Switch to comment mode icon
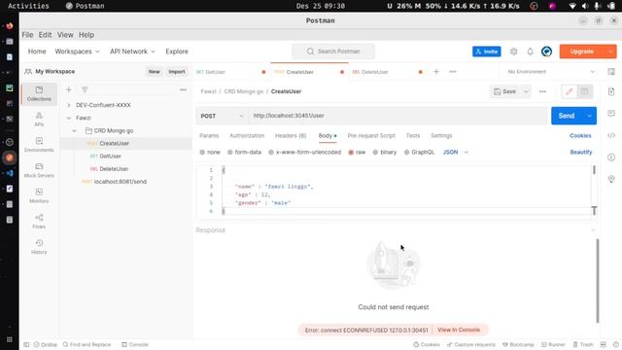The width and height of the screenshot is (622, 350). (x=584, y=91)
